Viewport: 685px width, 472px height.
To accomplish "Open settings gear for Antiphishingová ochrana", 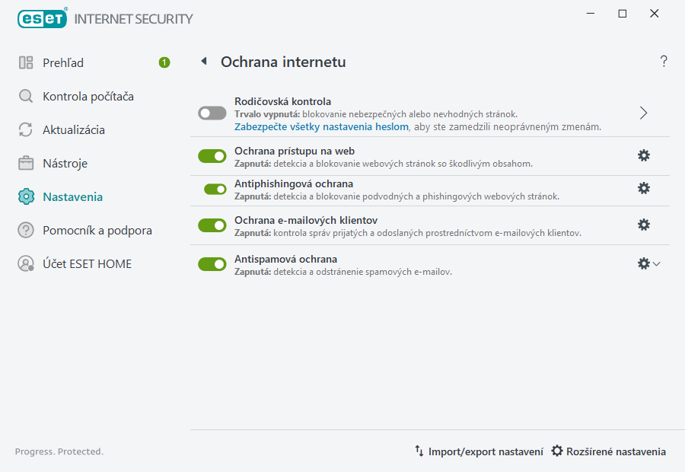I will (644, 188).
